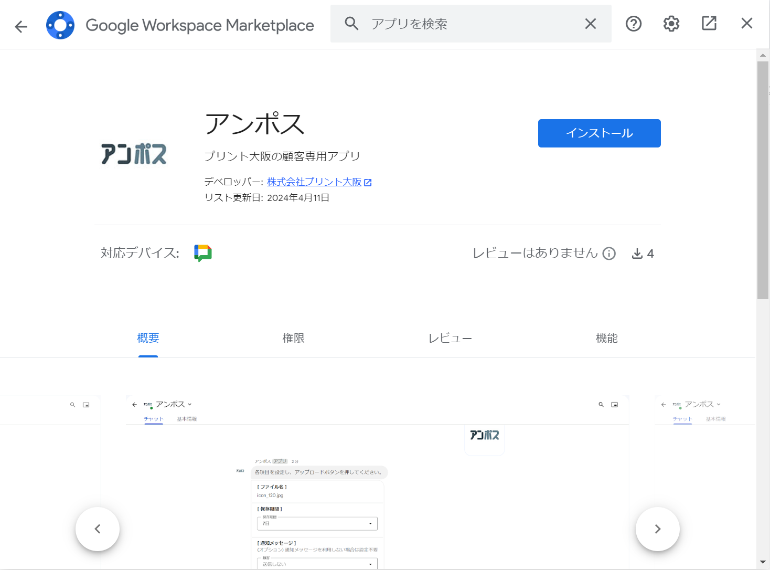Clear the search field with X
This screenshot has height=570, width=770.
591,24
